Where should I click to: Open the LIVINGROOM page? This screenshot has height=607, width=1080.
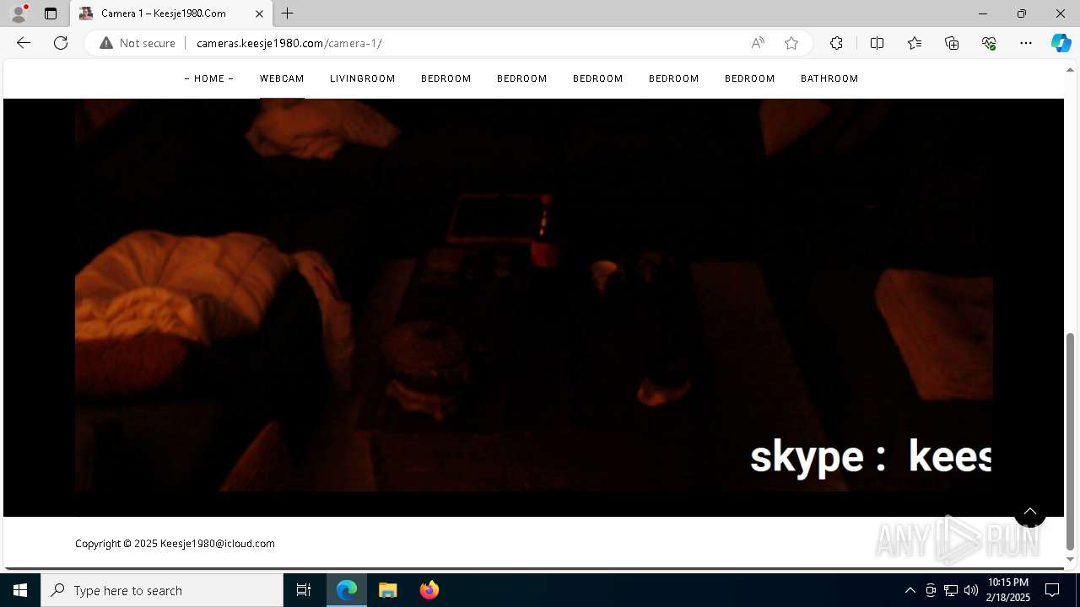[x=363, y=78]
